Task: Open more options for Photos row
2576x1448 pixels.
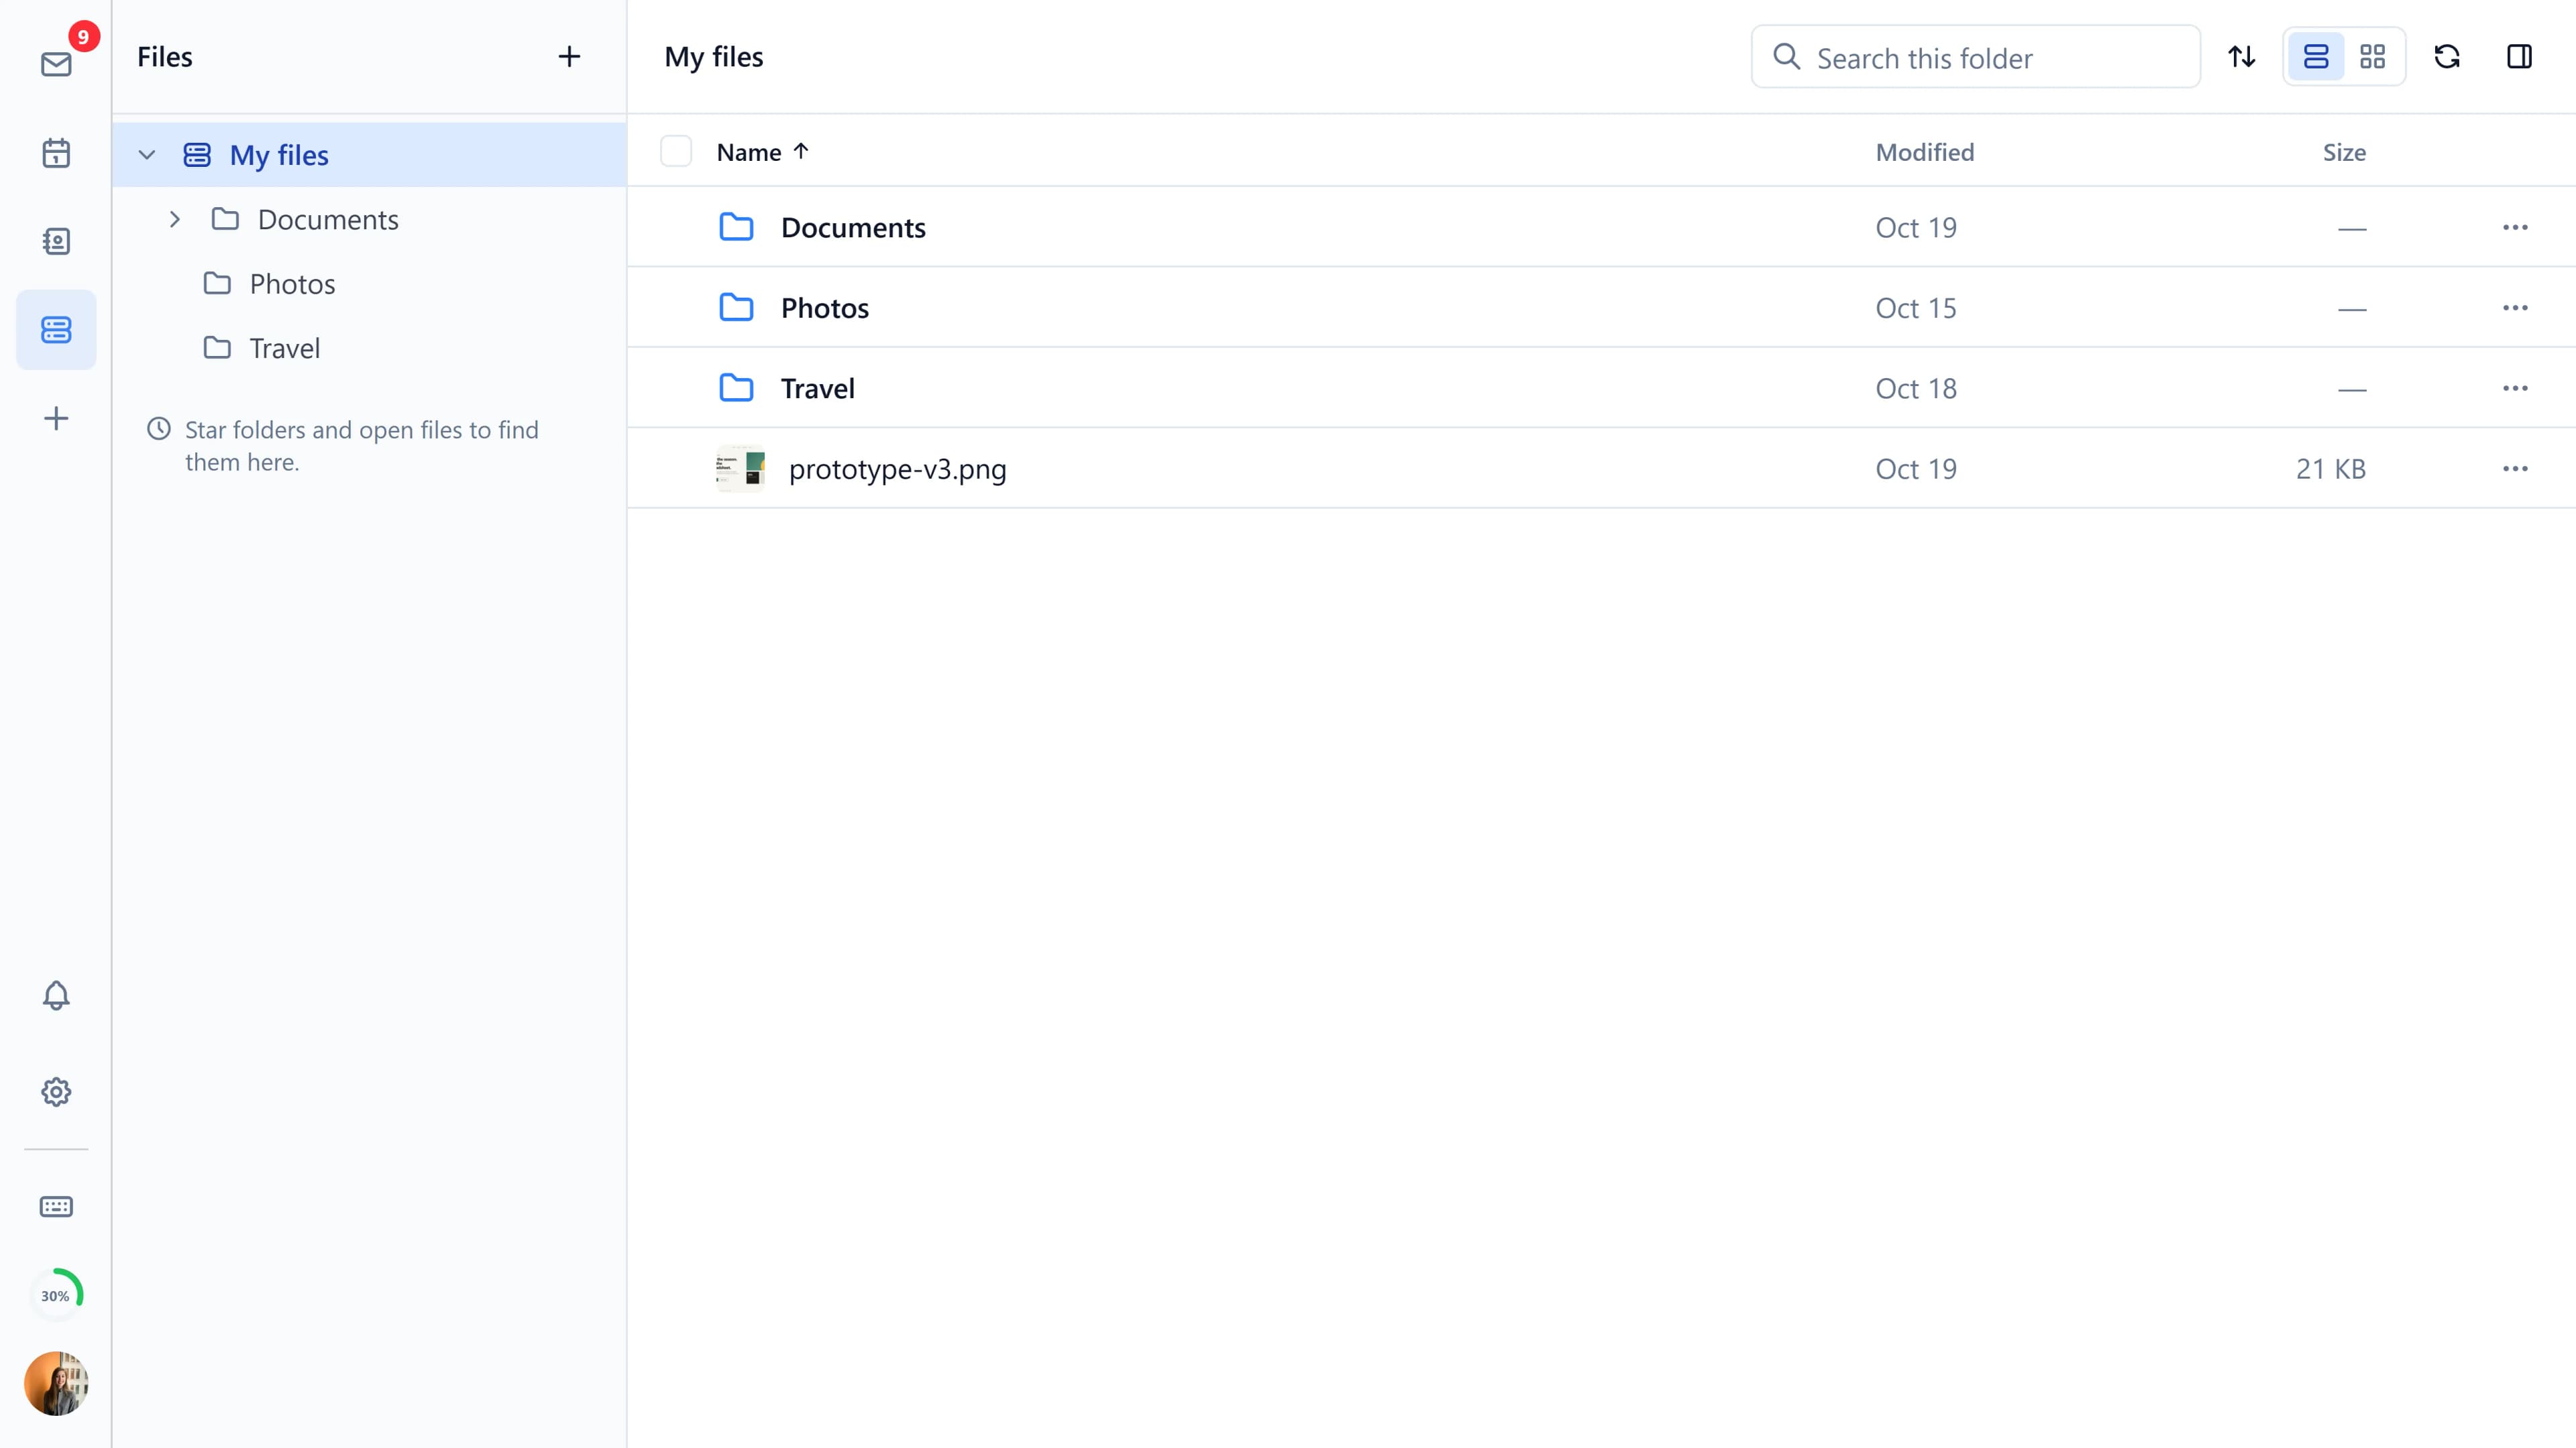Action: (x=2515, y=308)
